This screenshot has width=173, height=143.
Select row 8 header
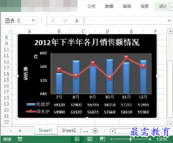pos(6,37)
